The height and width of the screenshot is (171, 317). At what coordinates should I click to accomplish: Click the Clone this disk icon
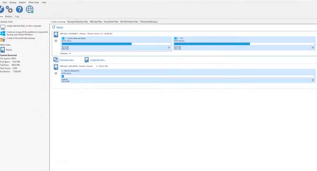(x=56, y=60)
